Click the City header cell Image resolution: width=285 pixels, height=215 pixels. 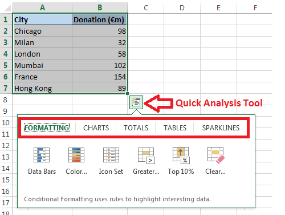click(43, 19)
